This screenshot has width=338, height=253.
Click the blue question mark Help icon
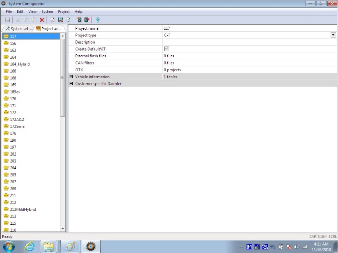(97, 20)
